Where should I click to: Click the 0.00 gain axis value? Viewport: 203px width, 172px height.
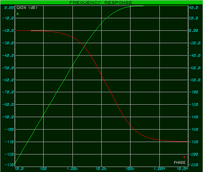pyautogui.click(x=9, y=8)
